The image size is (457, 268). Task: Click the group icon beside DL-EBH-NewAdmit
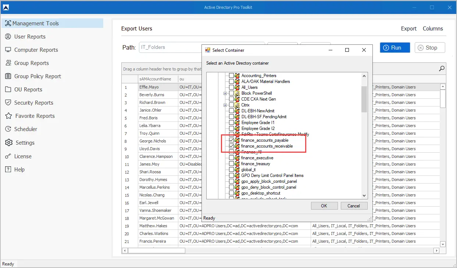237,111
